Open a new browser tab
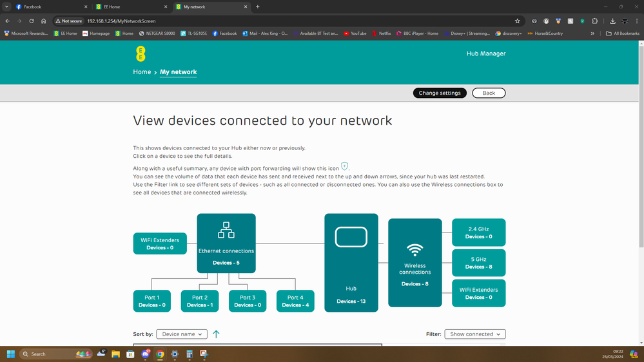Screen dimensions: 644x362 pos(257,6)
